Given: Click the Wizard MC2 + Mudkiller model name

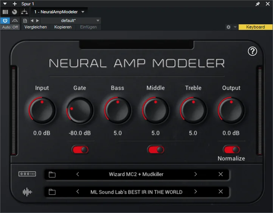Looking at the screenshot, I should pos(136,174).
